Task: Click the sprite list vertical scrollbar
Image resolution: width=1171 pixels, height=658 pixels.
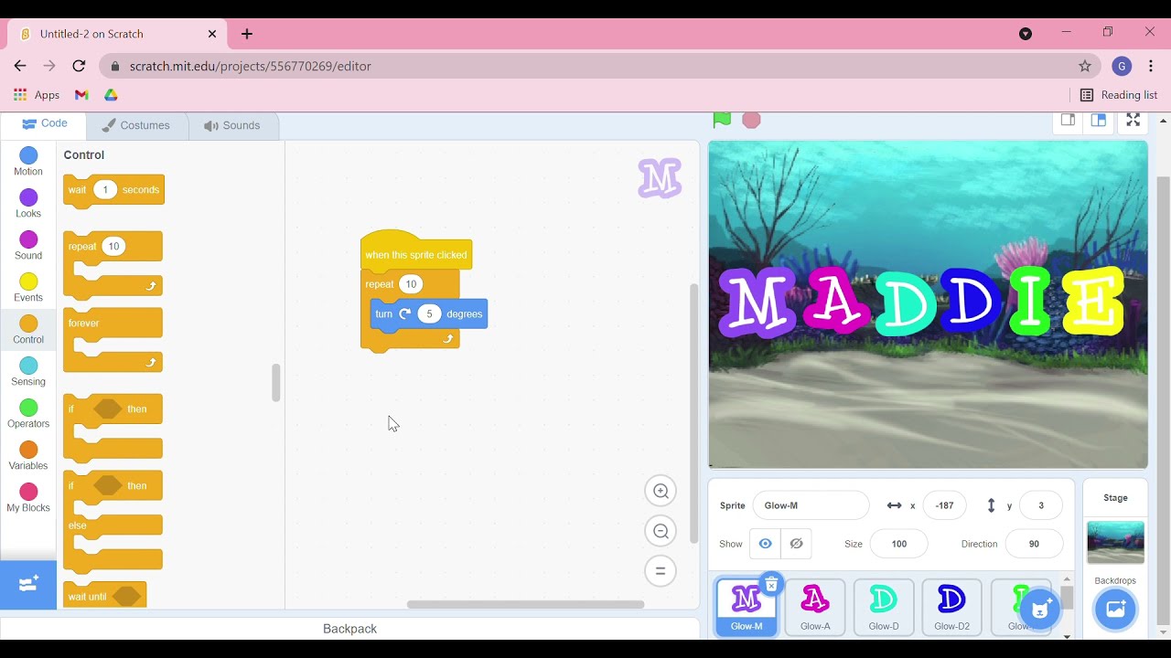Action: point(1067,598)
